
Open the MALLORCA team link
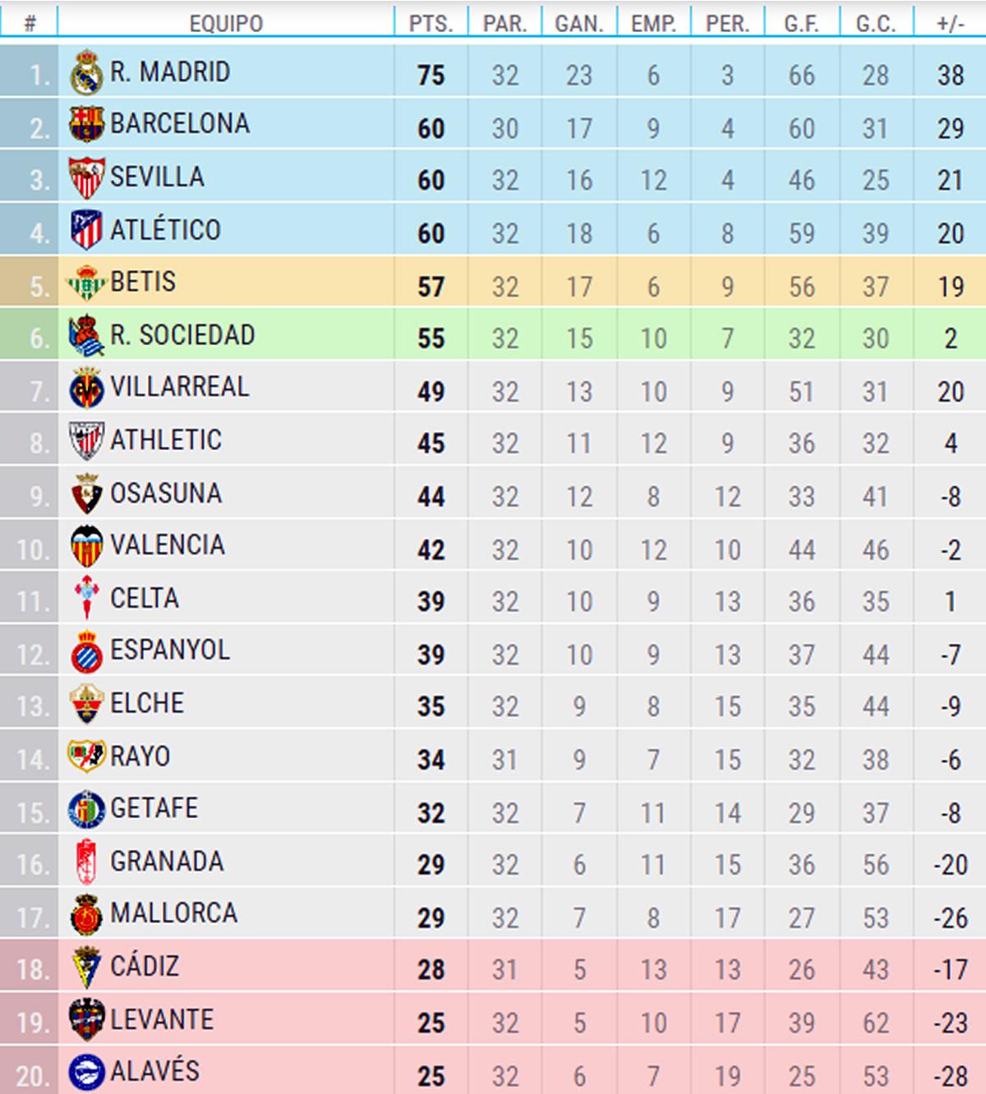pyautogui.click(x=173, y=913)
